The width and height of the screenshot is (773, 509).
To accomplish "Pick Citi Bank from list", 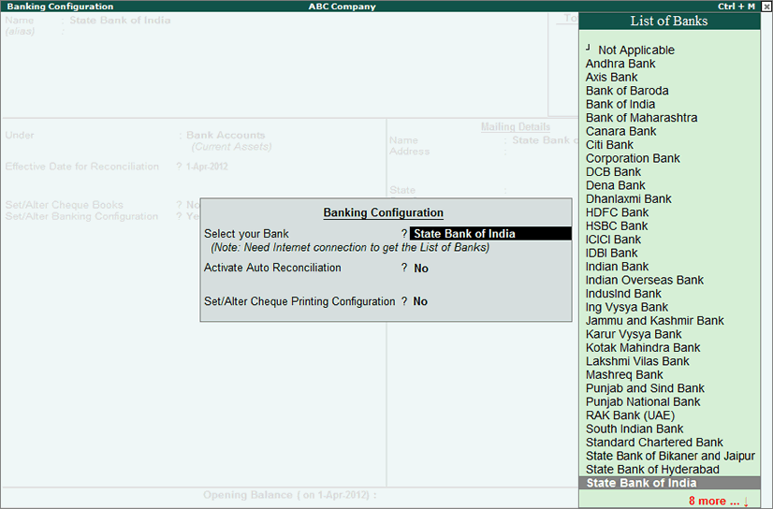I will point(609,145).
